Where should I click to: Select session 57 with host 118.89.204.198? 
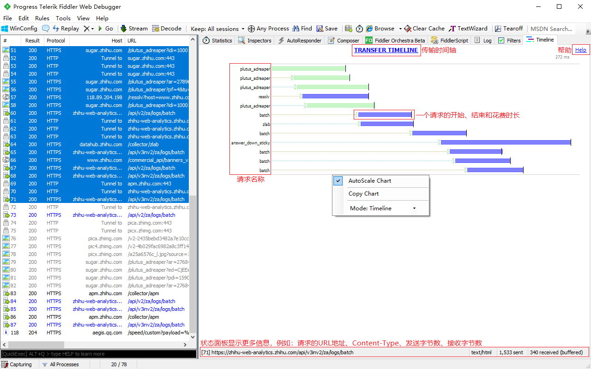[96, 97]
